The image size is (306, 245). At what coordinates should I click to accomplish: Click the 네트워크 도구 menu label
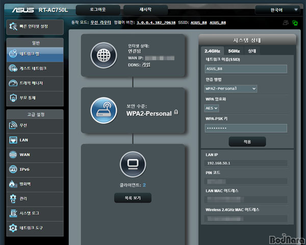pos(31,228)
